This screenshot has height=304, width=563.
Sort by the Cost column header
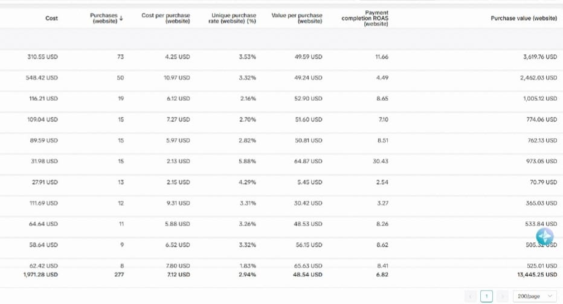(x=52, y=19)
